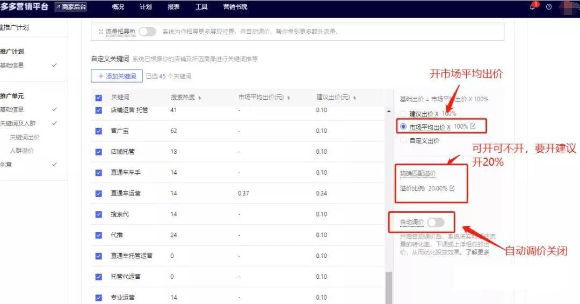Click the 0.37 market average price cell

tap(243, 193)
